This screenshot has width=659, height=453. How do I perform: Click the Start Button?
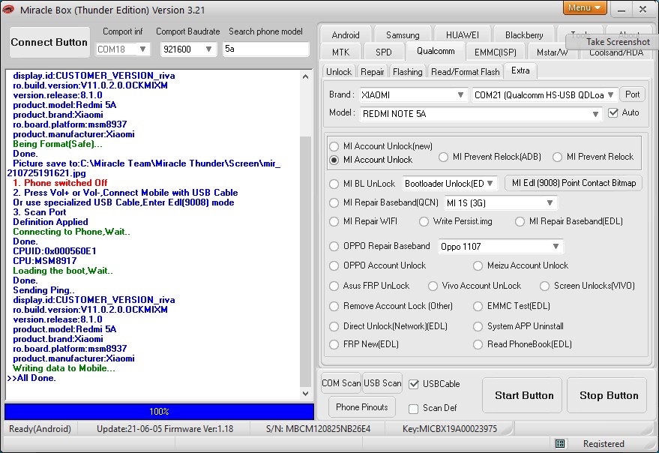[x=522, y=395]
